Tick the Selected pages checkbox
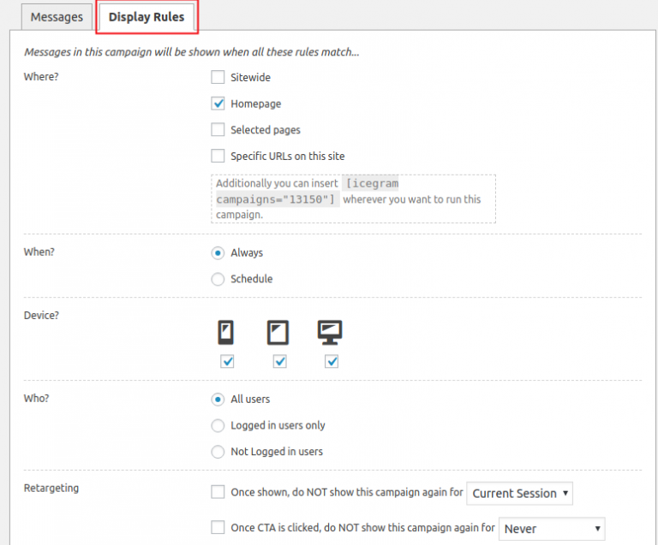Image resolution: width=658 pixels, height=545 pixels. pos(218,130)
